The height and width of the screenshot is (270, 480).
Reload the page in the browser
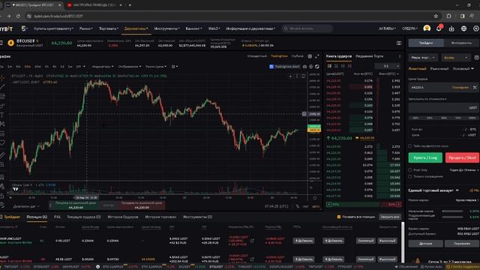point(18,16)
